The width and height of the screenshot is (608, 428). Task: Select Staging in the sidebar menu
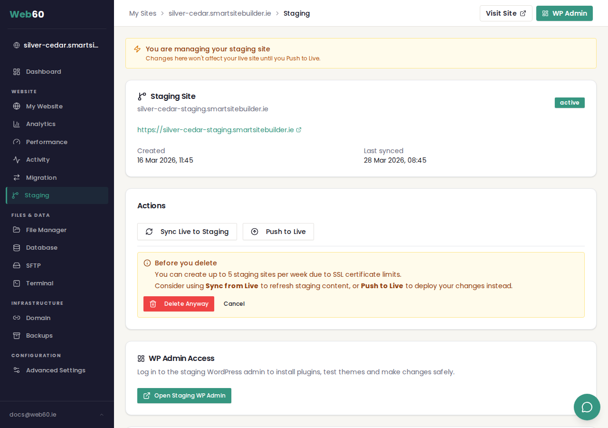[x=38, y=195]
